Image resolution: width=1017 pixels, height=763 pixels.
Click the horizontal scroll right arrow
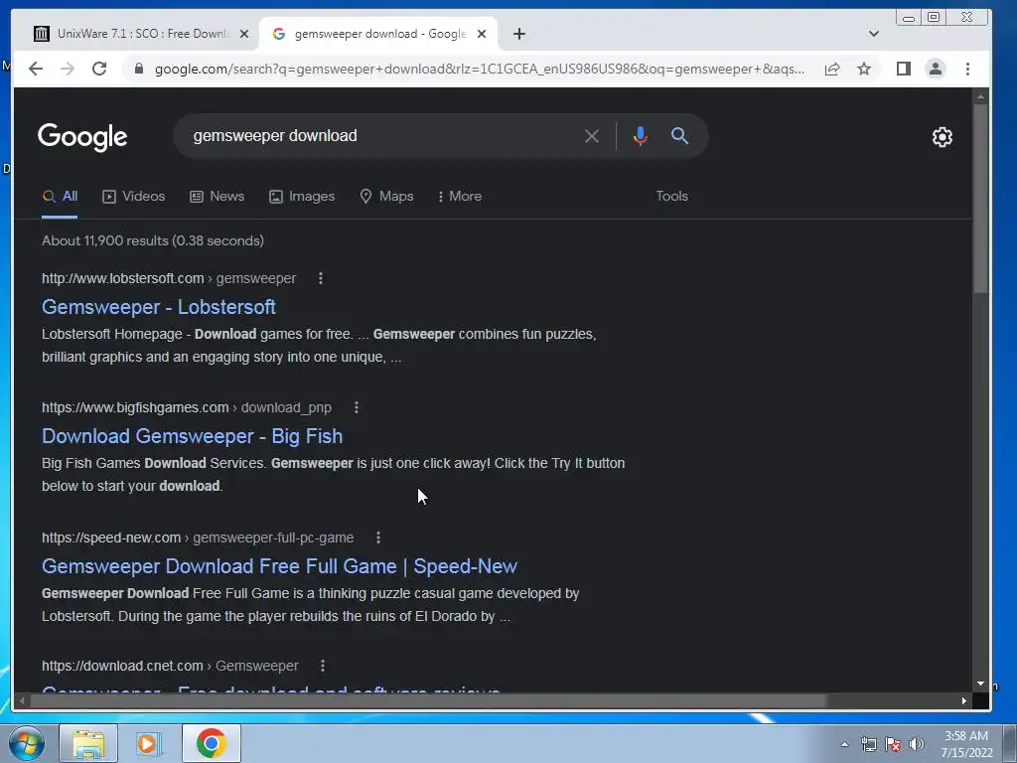[x=963, y=700]
